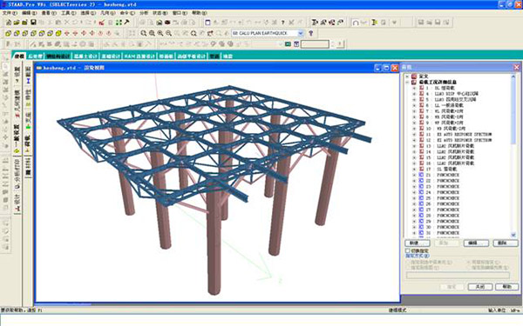Collapse the bold load cases details root node

pyautogui.click(x=407, y=83)
